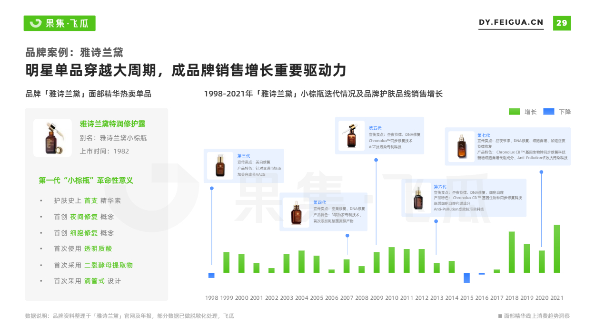Click the bullet 首次采用 滴管式 设计
595x334 pixels.
click(x=87, y=281)
